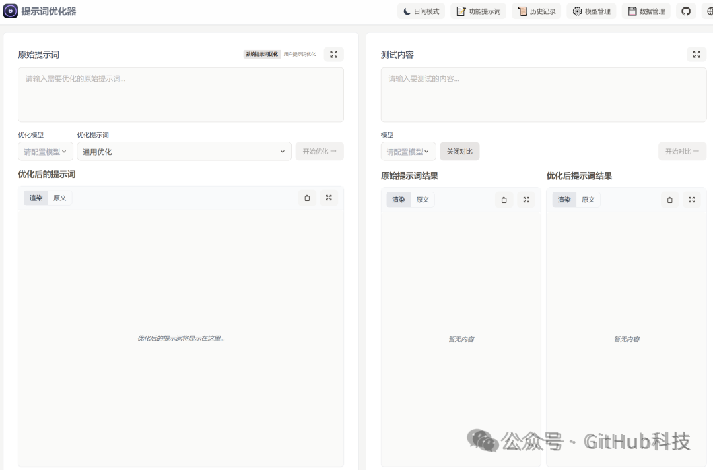Click the 提示词优化器 title text
The height and width of the screenshot is (470, 713).
(49, 11)
